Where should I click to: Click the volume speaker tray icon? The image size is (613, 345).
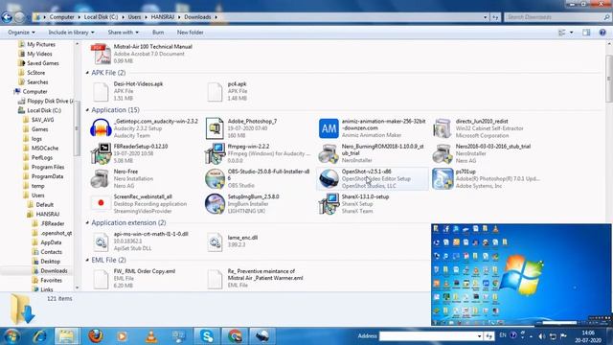(542, 336)
